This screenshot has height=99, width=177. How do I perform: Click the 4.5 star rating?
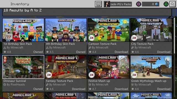50,52
